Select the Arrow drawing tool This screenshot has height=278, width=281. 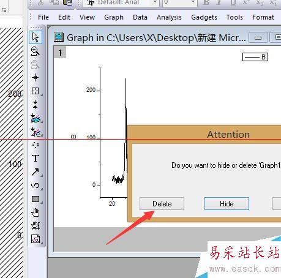[x=36, y=172]
